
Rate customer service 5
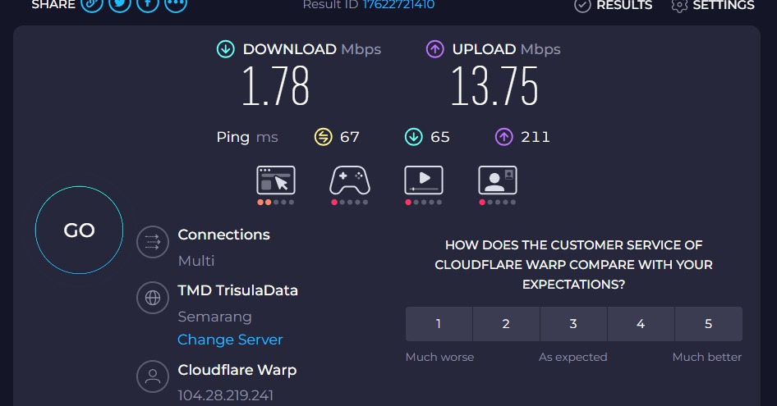pyautogui.click(x=709, y=324)
